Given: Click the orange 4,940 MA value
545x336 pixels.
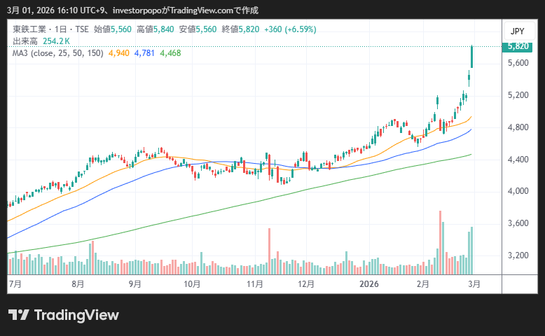Looking at the screenshot, I should (118, 53).
